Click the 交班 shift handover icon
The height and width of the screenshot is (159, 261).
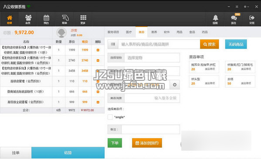tap(252, 19)
